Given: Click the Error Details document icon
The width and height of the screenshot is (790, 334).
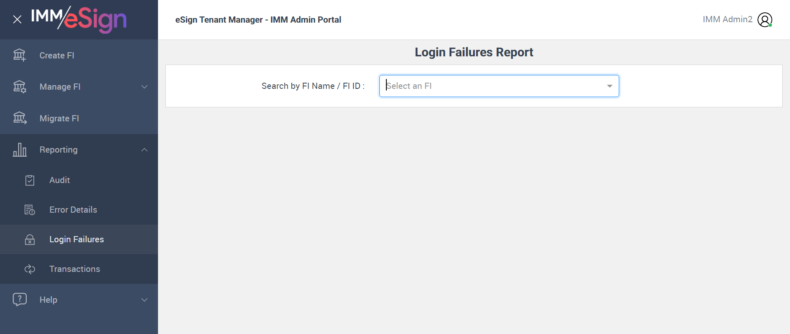Looking at the screenshot, I should 30,210.
